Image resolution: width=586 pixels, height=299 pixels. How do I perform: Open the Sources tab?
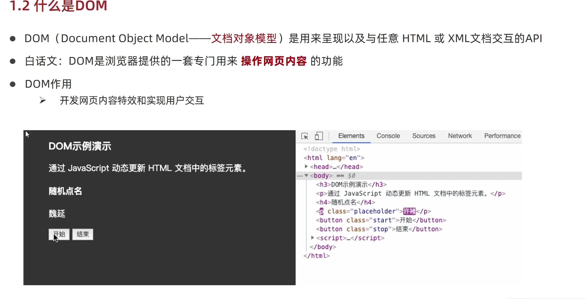[x=423, y=136]
